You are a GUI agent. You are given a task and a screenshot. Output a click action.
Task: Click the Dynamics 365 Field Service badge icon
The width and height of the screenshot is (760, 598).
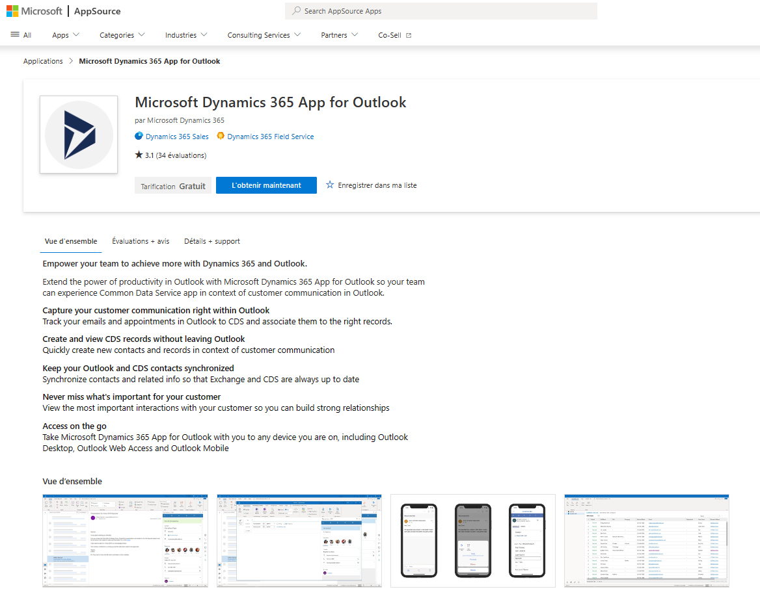[x=221, y=136]
